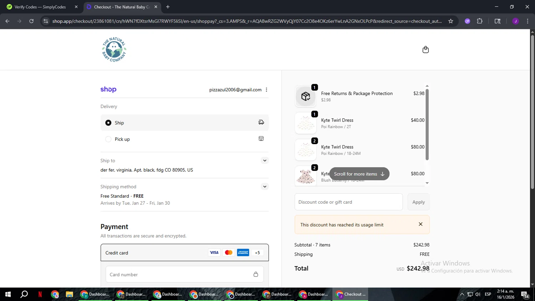Click the Free Standard · FREE shipping text

[122, 196]
